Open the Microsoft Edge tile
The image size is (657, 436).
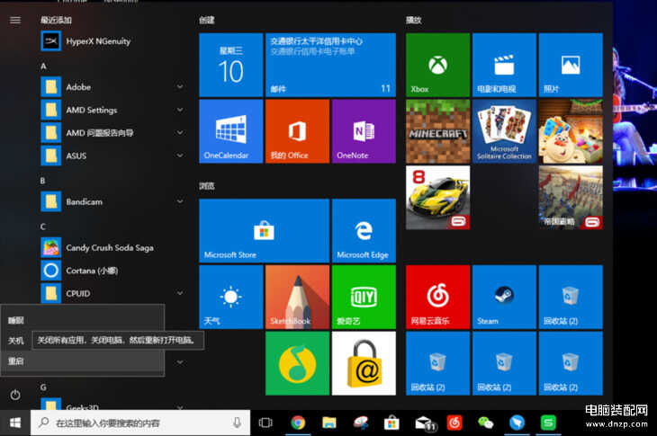coord(364,230)
